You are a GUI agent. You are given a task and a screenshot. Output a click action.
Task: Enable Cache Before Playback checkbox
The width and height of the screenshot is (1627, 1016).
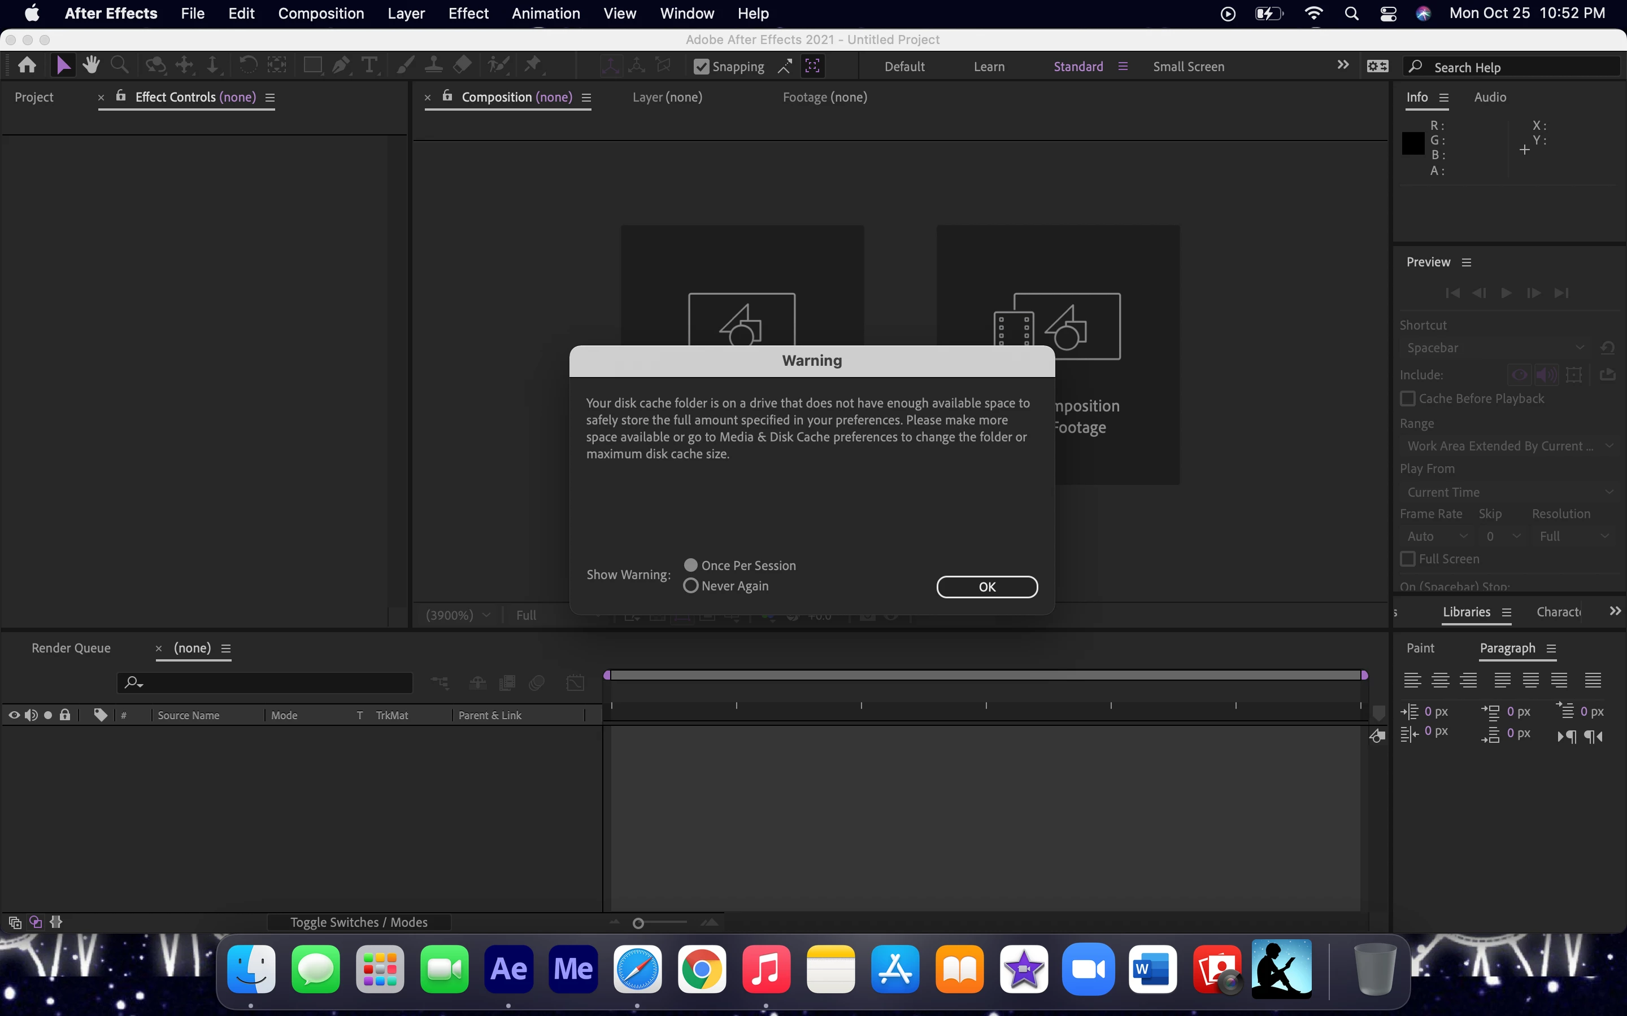pyautogui.click(x=1408, y=398)
